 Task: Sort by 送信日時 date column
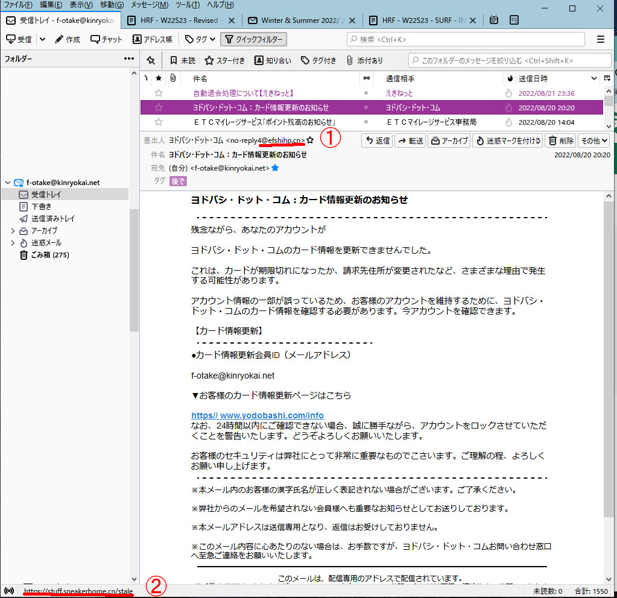point(557,78)
